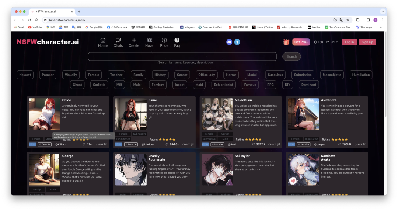Click the Get Pro+ button

(x=301, y=42)
